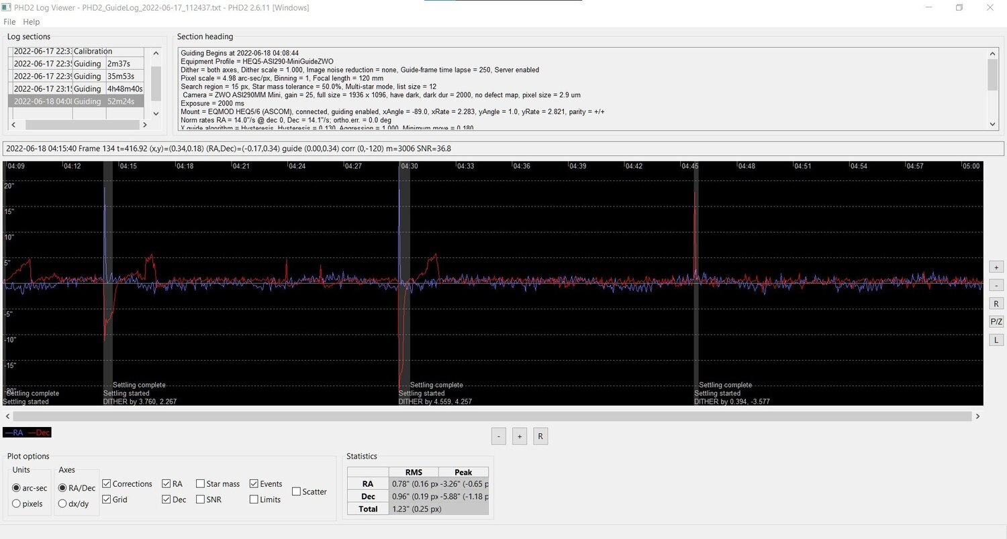
Task: Click the horizontal zoom in (+) button below graph
Action: pyautogui.click(x=519, y=436)
